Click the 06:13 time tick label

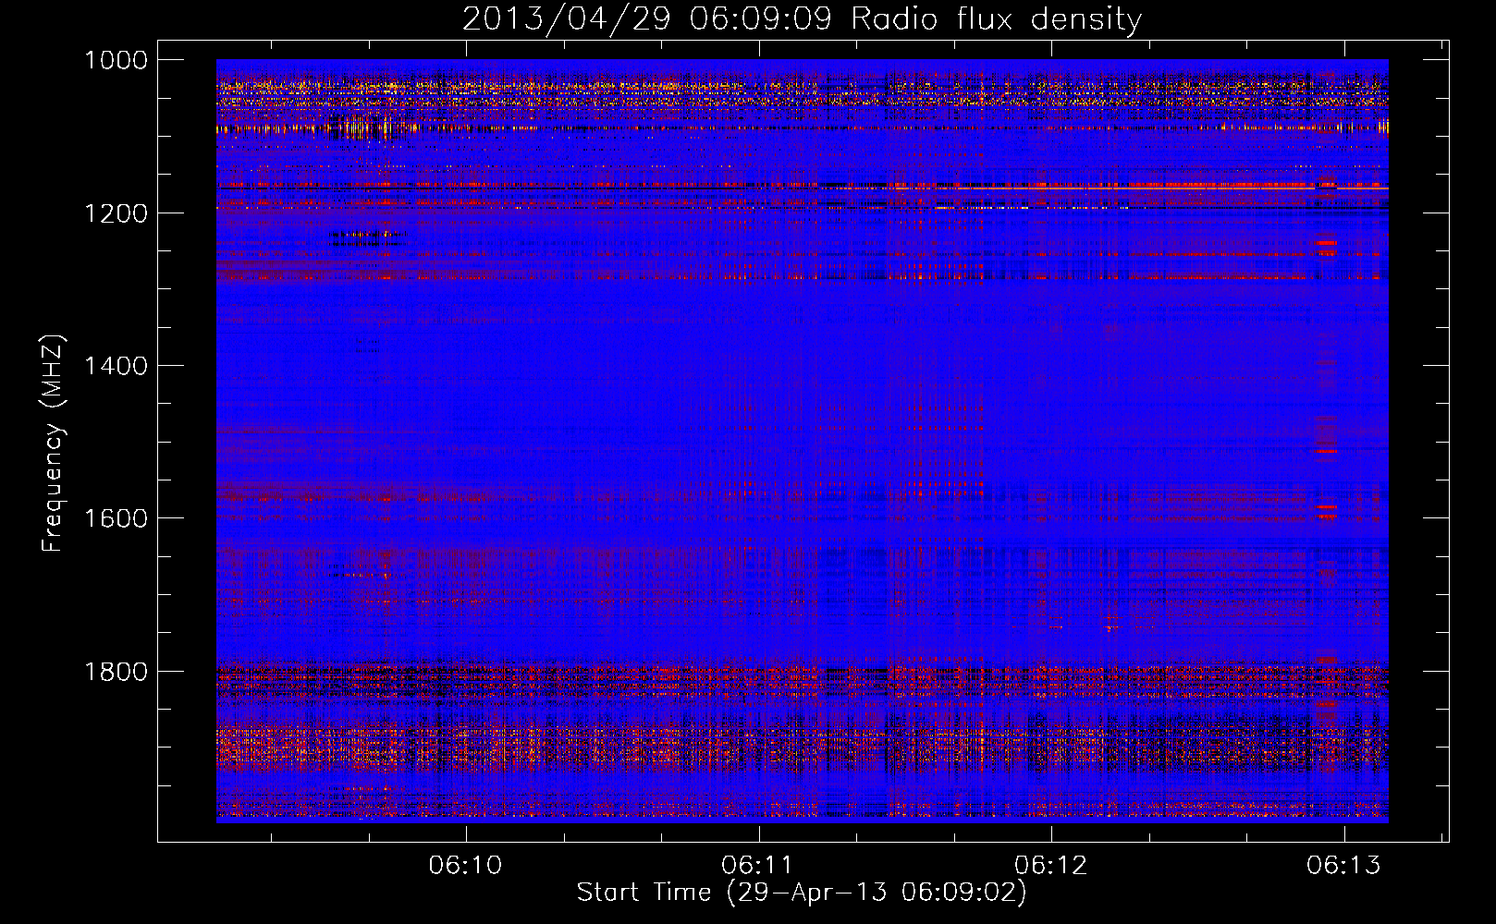tap(1343, 865)
